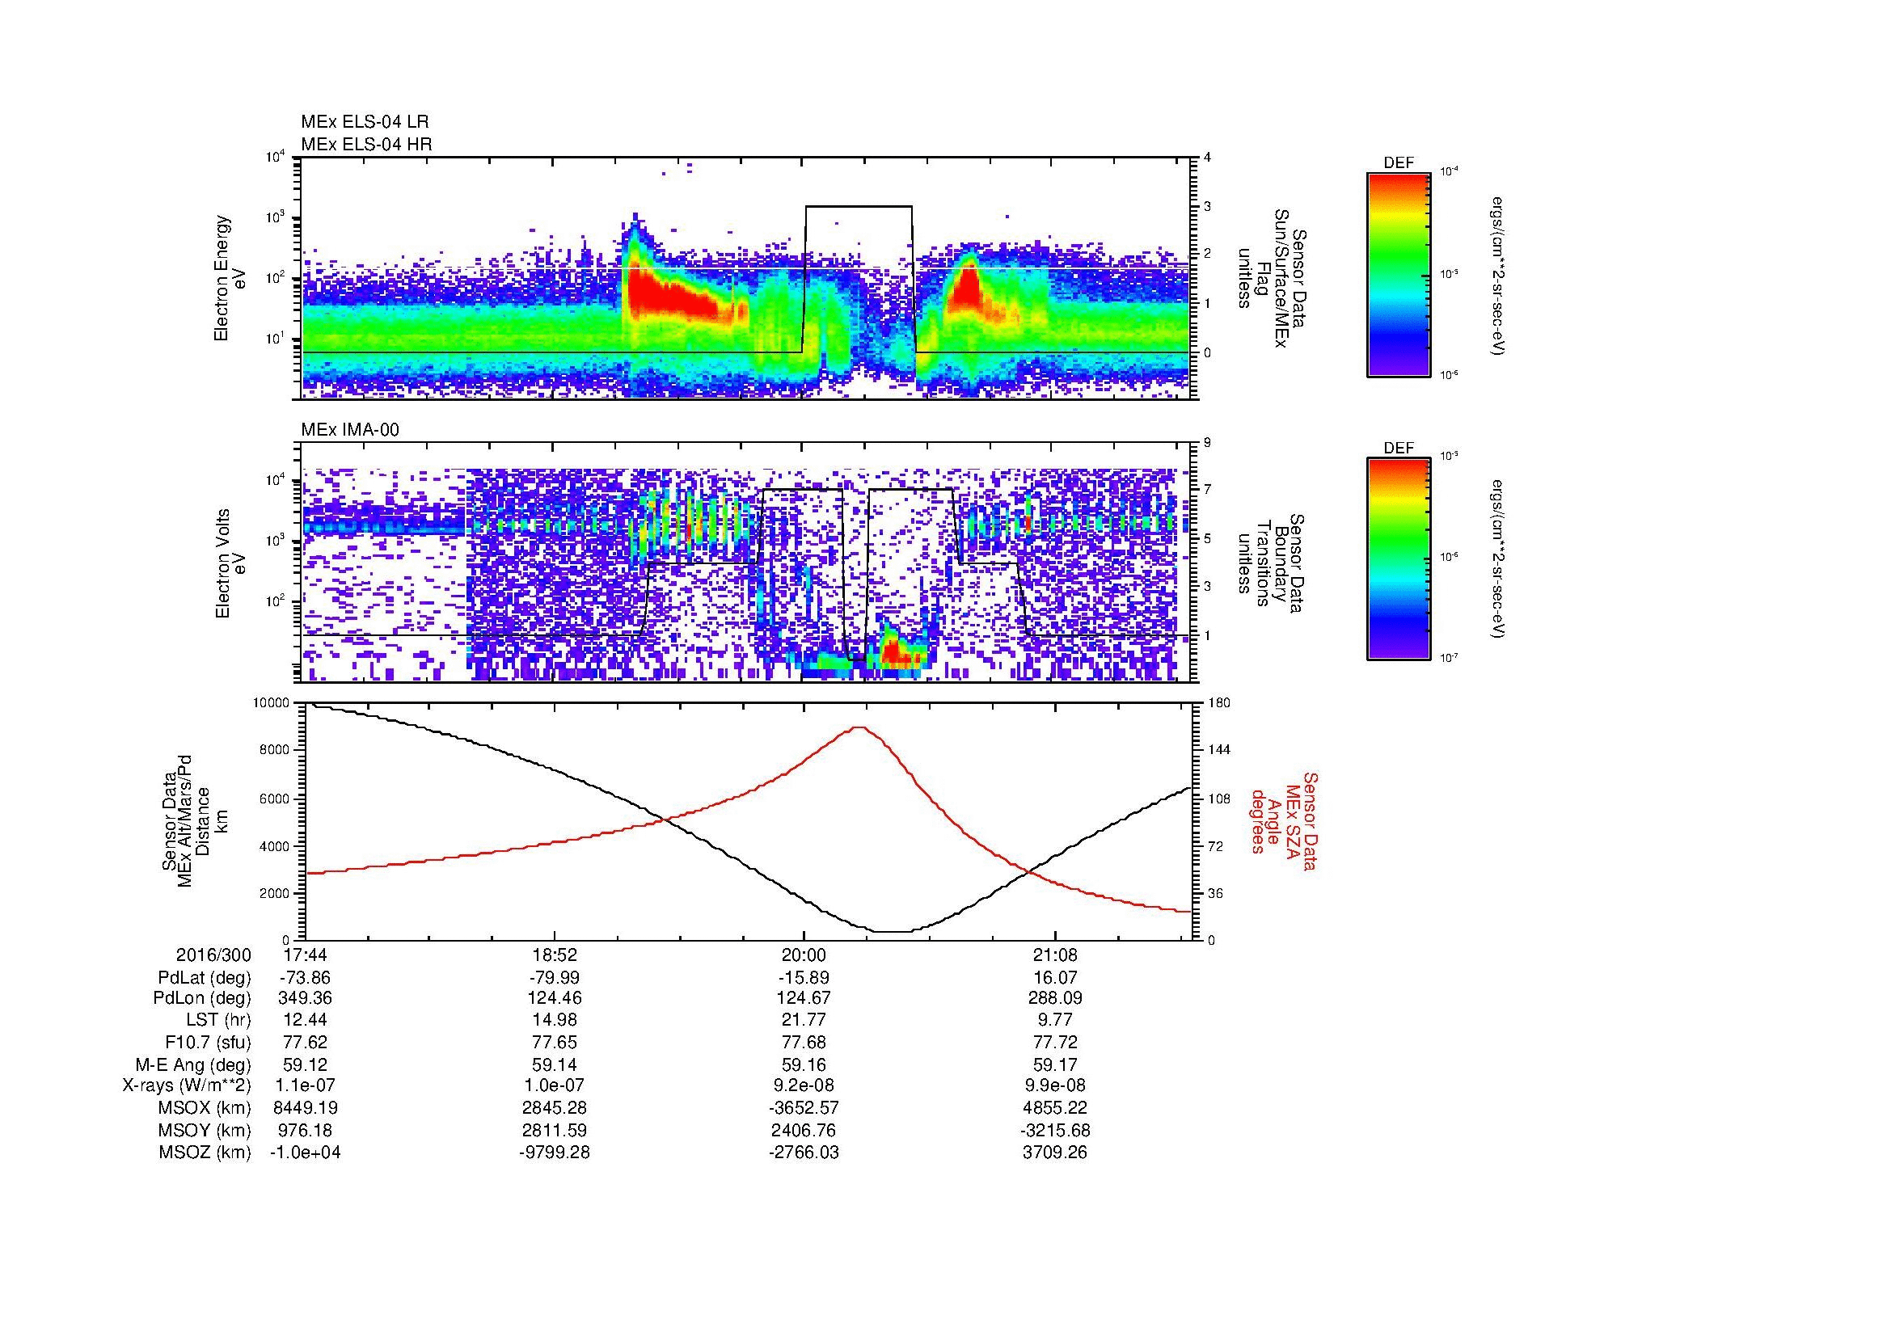Viewport: 1891px width, 1336px height.
Task: Click the 'LST (hr)' row label
Action: (218, 1020)
